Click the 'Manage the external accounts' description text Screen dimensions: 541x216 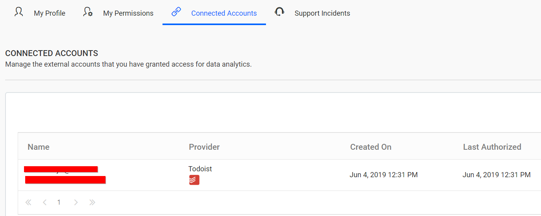[x=128, y=64]
